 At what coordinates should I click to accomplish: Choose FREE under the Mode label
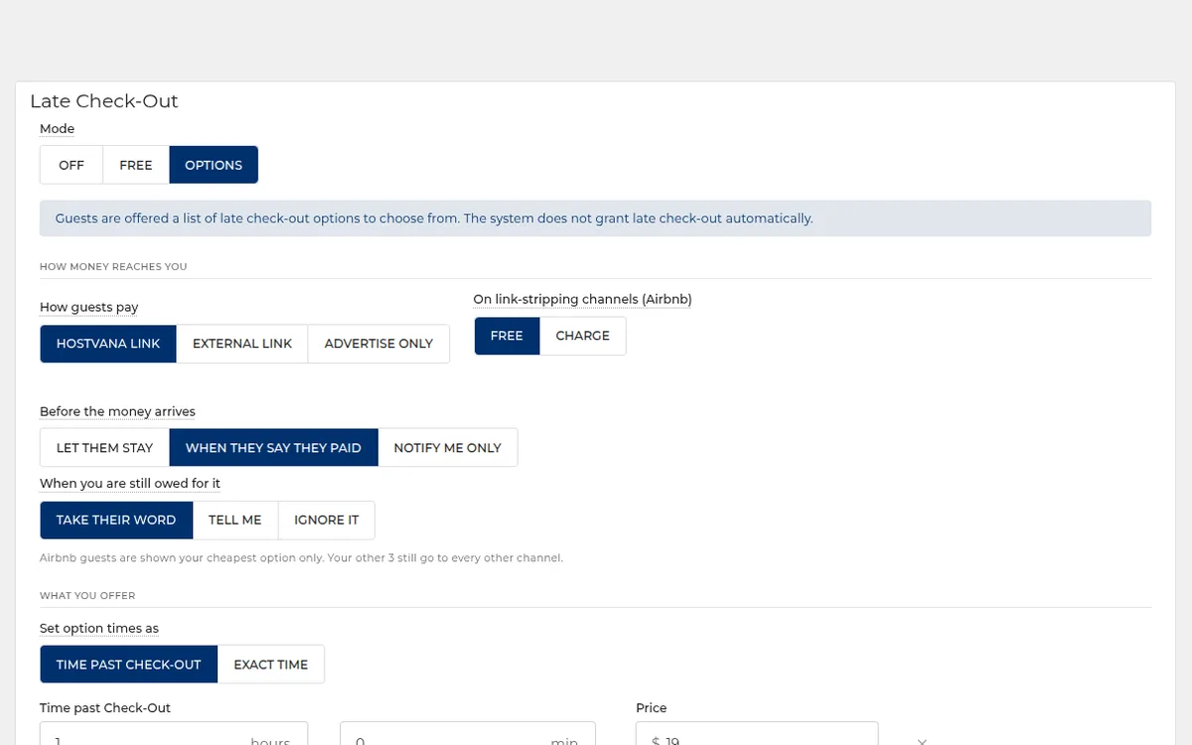tap(136, 165)
